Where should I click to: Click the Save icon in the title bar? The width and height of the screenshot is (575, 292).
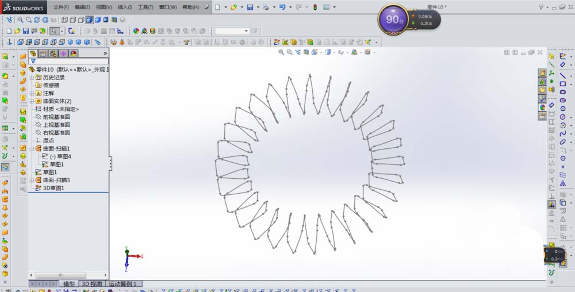click(x=250, y=7)
